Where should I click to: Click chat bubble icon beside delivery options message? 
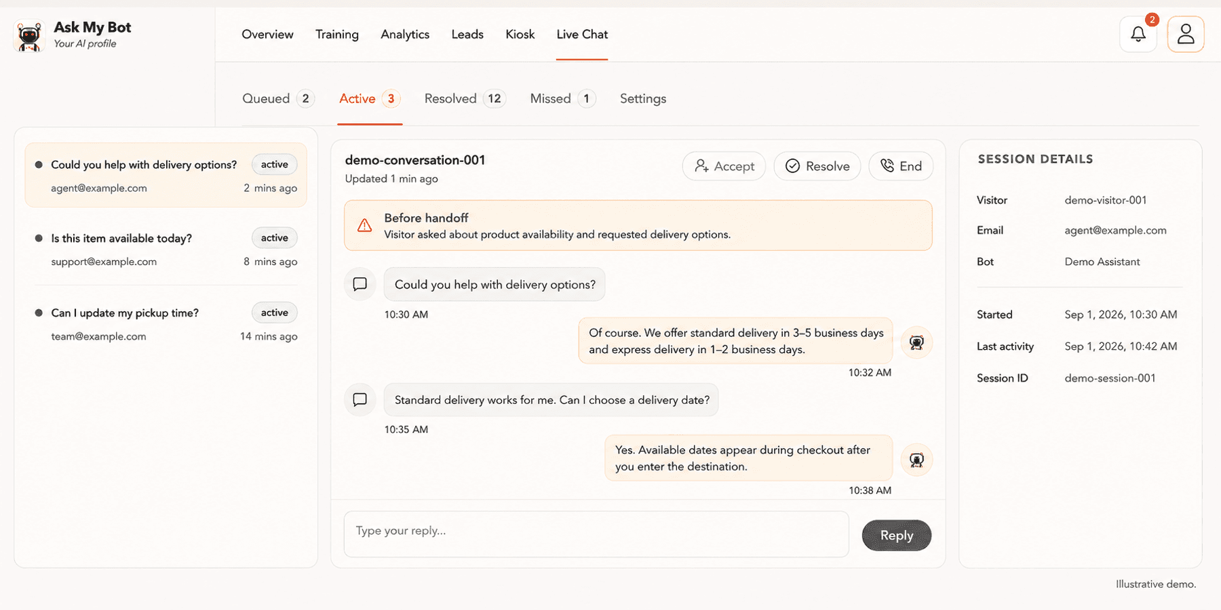360,284
